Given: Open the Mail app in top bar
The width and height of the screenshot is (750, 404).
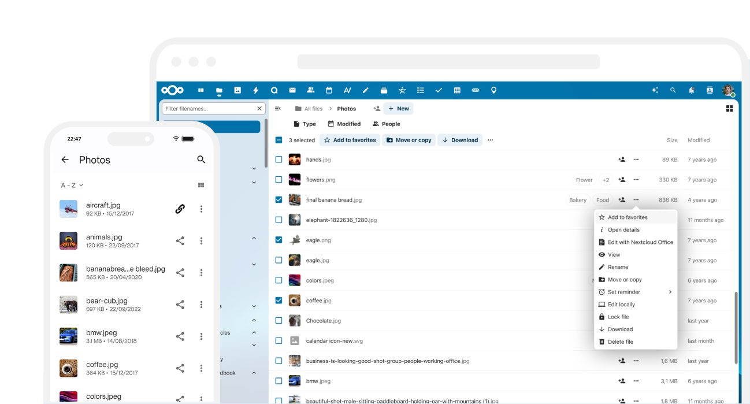Looking at the screenshot, I should (292, 90).
